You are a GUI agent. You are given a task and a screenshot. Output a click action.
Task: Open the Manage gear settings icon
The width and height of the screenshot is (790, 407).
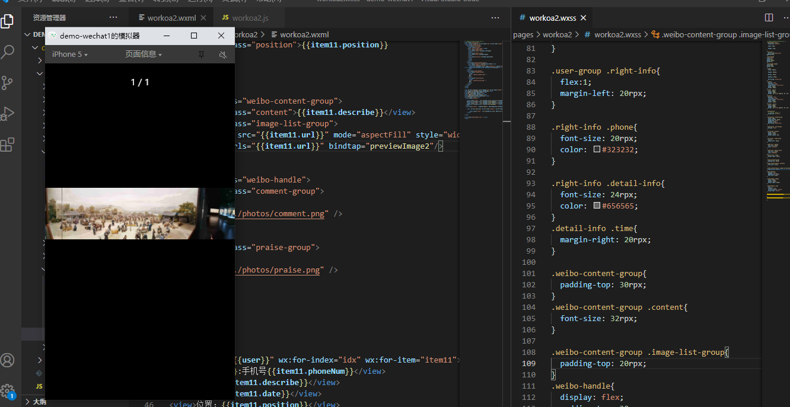tap(8, 391)
